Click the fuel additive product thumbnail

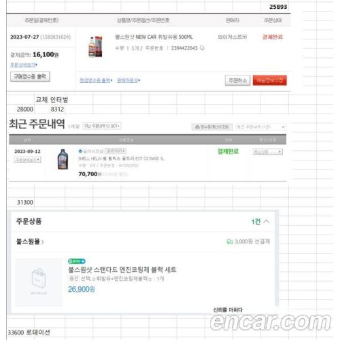coord(95,46)
